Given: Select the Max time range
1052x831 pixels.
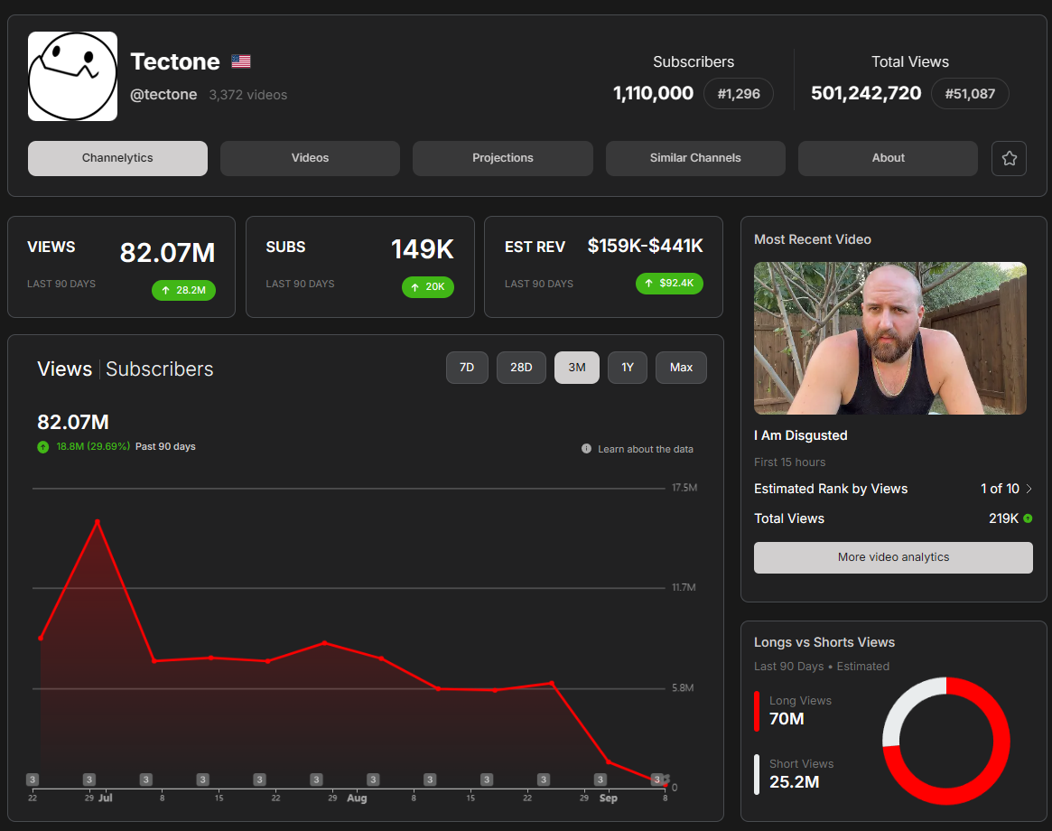Looking at the screenshot, I should click(681, 368).
